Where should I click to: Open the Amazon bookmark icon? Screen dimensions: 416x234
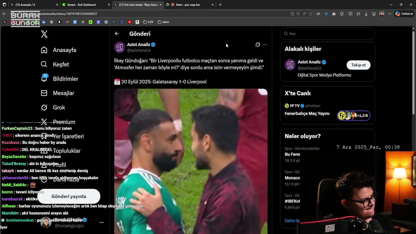point(137,22)
